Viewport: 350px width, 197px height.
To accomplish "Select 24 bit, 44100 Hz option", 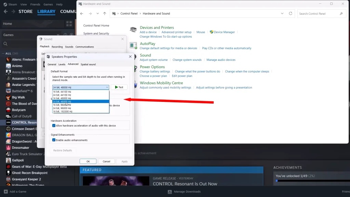I will 81,95.
